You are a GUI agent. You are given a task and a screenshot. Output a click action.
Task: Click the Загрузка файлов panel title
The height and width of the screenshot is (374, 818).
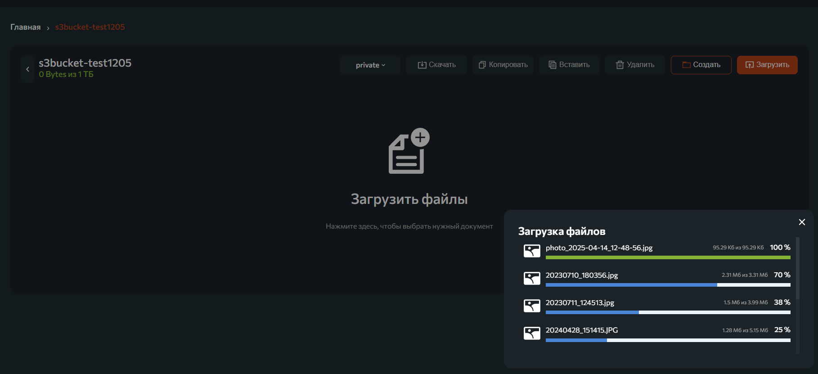pos(562,231)
